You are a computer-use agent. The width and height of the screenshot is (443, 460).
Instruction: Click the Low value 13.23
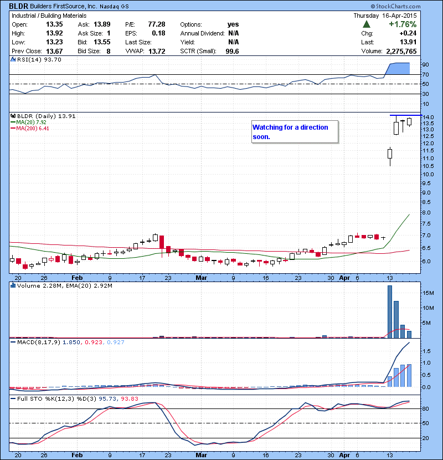54,42
